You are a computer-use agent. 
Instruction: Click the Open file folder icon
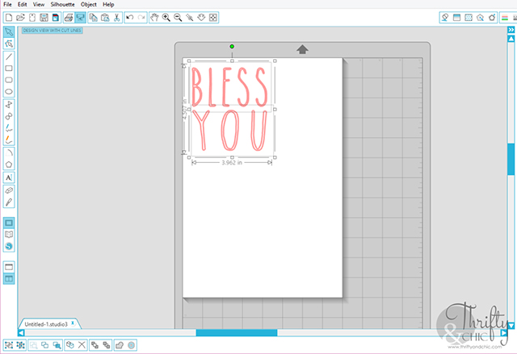tap(20, 18)
